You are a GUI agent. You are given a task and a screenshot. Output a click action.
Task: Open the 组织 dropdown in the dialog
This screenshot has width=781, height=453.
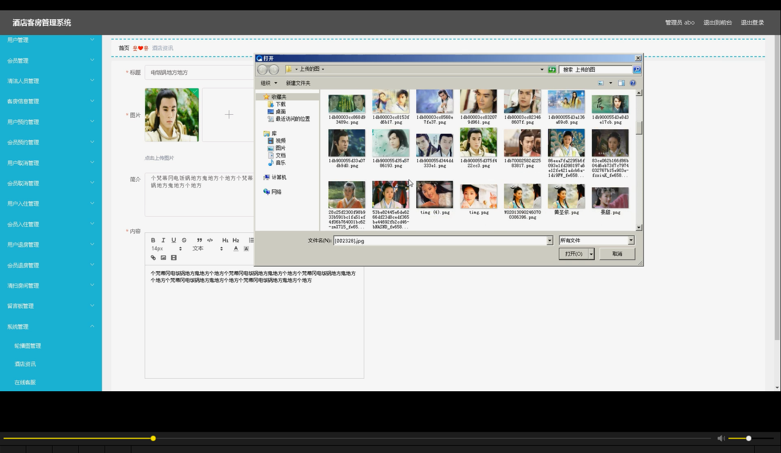(268, 82)
